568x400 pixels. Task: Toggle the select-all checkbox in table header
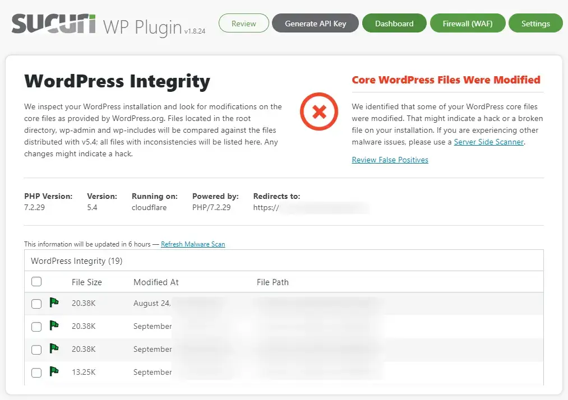pos(36,282)
